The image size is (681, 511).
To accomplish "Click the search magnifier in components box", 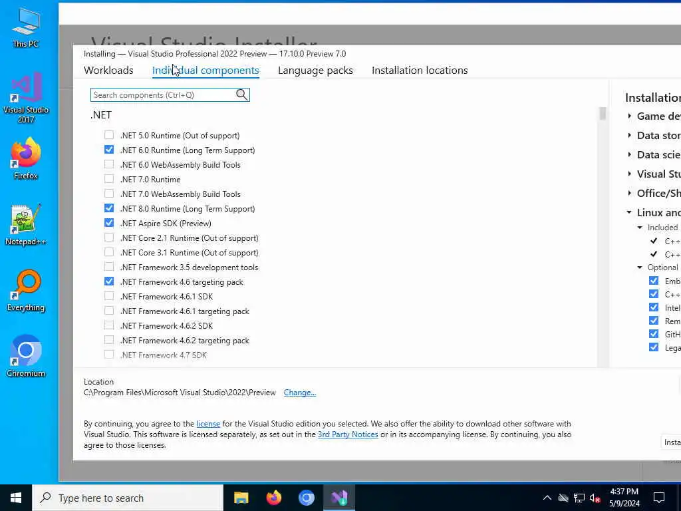I will point(242,94).
